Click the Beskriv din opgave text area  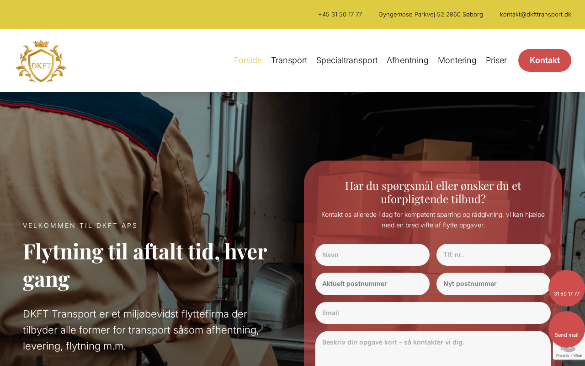433,349
